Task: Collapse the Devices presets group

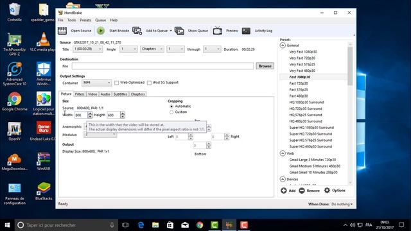Action: [x=283, y=179]
